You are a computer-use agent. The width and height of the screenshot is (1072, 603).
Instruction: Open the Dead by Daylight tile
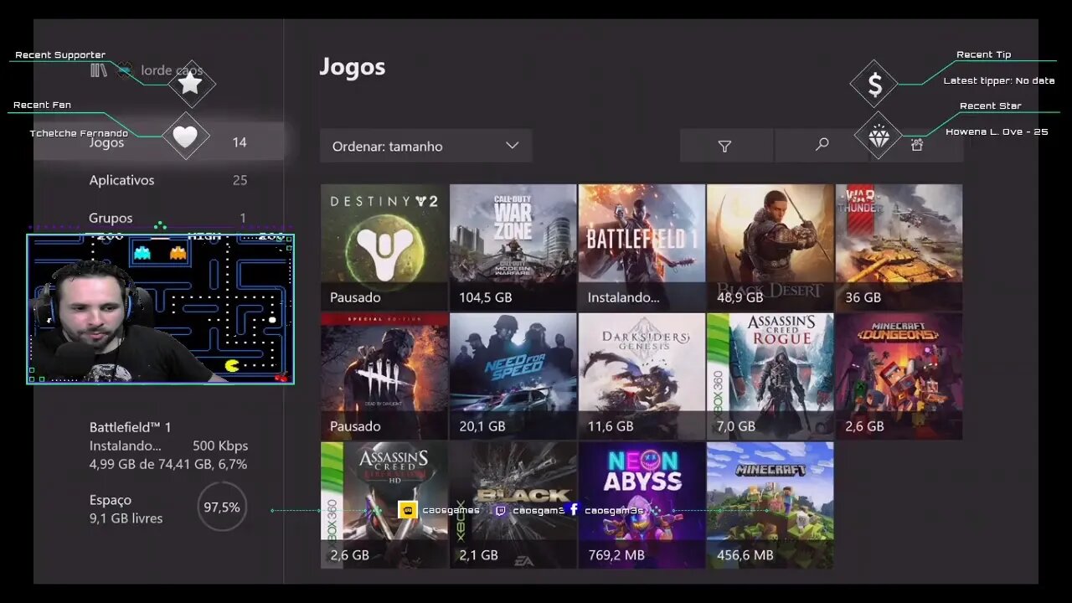click(384, 377)
